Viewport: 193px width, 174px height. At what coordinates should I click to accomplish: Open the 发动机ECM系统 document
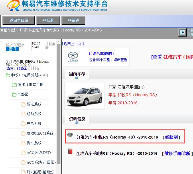click(40, 133)
